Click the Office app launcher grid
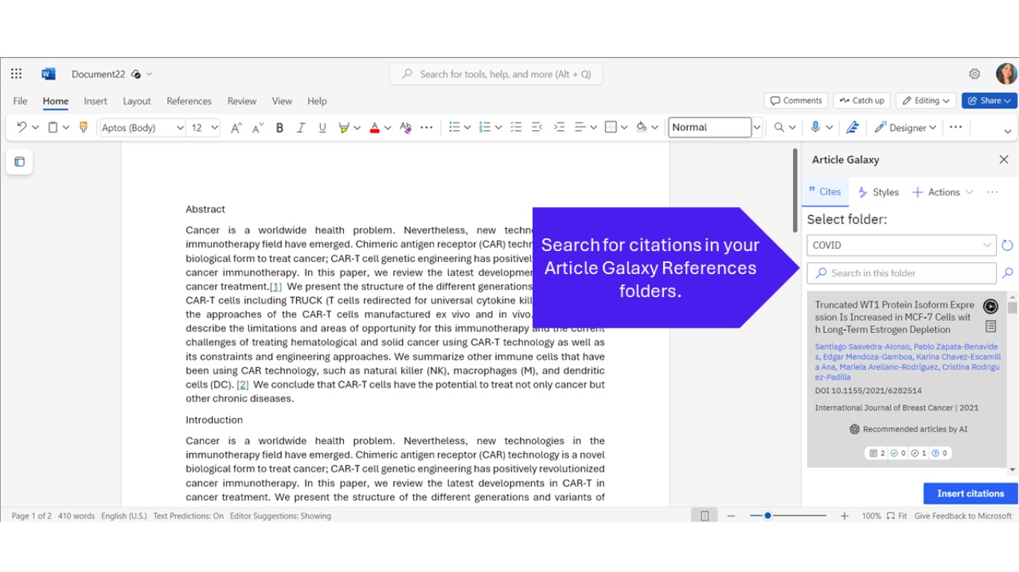1019x572 pixels. 16,74
